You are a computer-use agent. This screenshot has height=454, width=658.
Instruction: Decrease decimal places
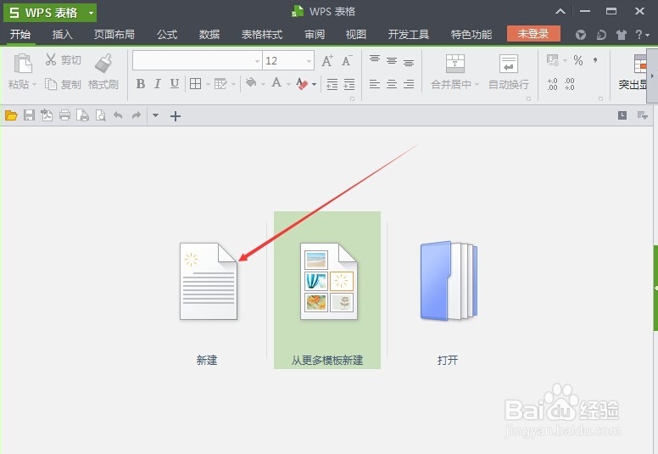(570, 84)
